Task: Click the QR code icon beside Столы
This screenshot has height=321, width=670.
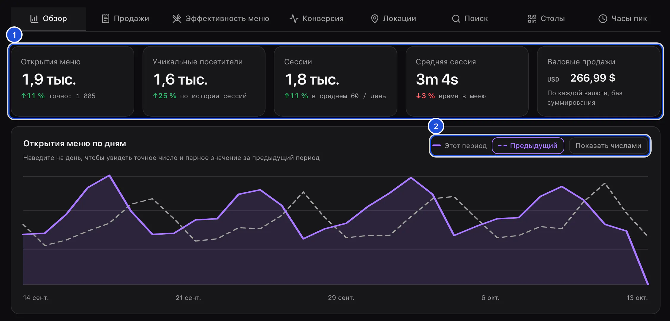Action: point(532,19)
